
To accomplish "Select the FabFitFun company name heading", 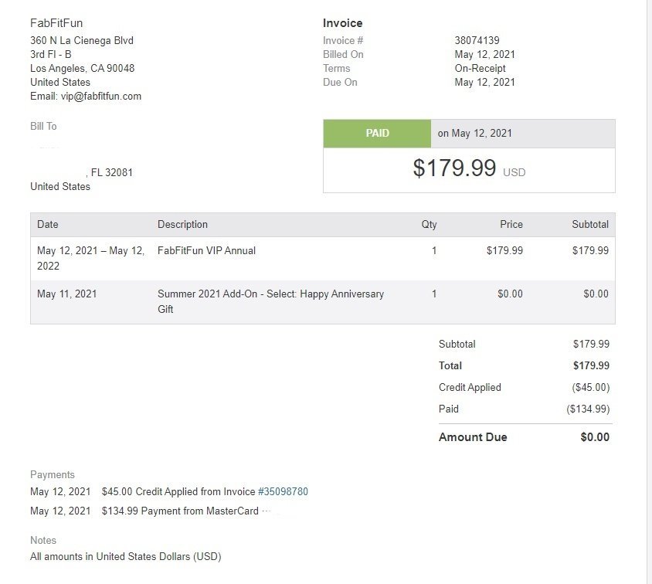I will tap(56, 23).
